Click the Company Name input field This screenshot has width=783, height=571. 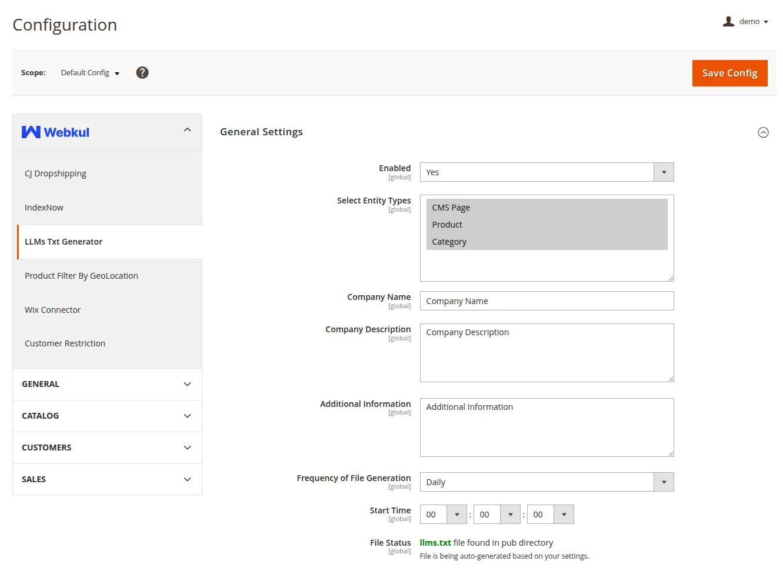546,300
